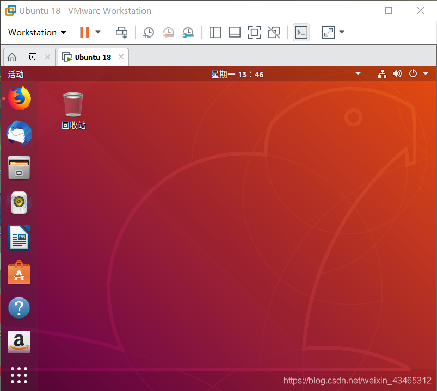Expand the power options arrow beside pause
Viewport: 437px width, 391px height.
click(98, 32)
